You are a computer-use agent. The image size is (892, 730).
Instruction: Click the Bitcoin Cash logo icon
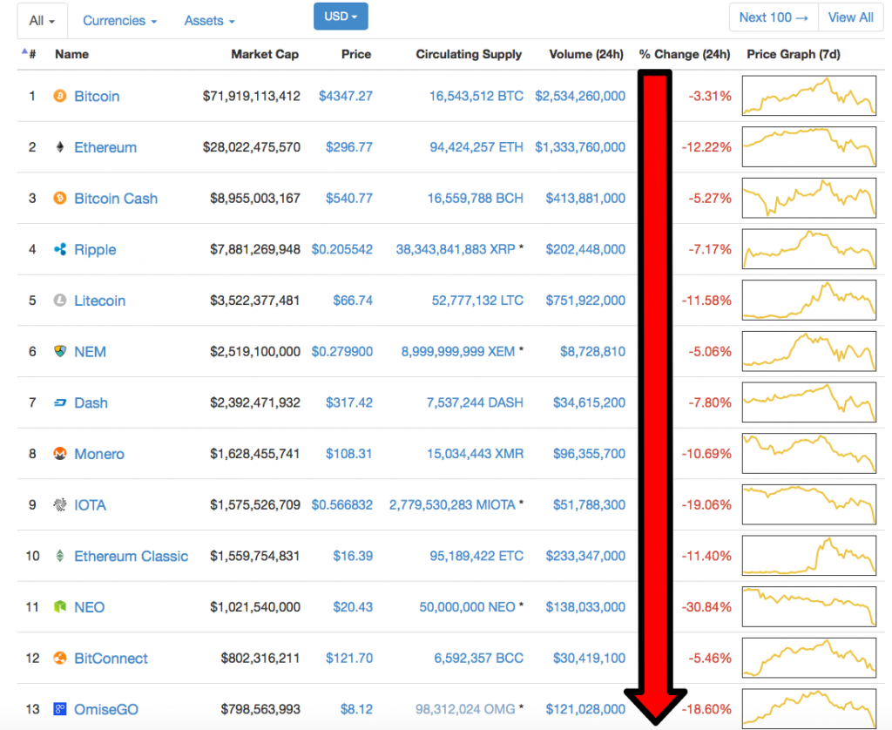click(x=60, y=198)
